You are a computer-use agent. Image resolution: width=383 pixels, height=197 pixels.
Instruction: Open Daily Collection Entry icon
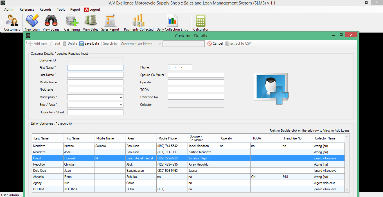tap(172, 23)
